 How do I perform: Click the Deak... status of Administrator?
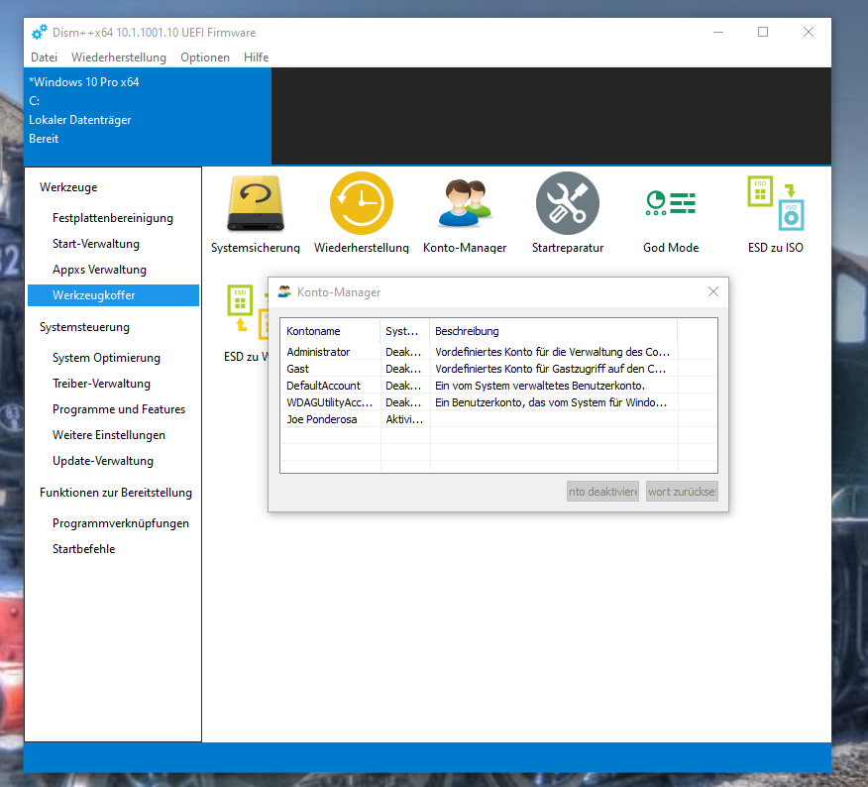click(x=403, y=352)
